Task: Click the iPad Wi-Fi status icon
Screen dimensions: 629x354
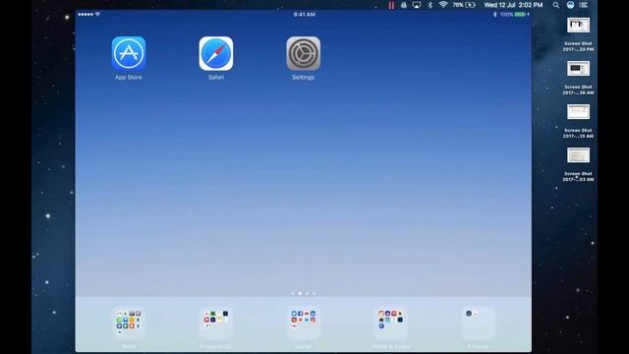Action: 97,14
